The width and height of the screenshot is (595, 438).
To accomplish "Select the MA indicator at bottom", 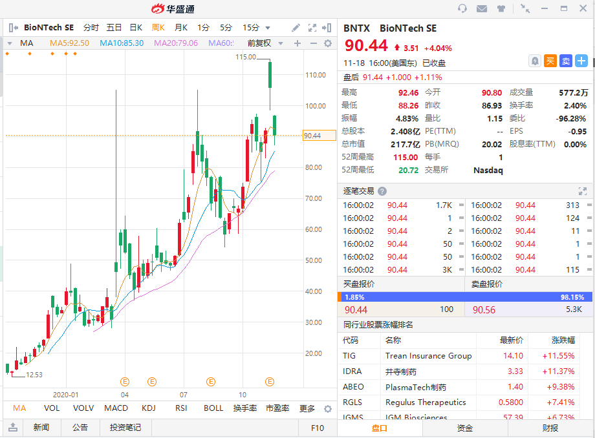I will tap(19, 408).
